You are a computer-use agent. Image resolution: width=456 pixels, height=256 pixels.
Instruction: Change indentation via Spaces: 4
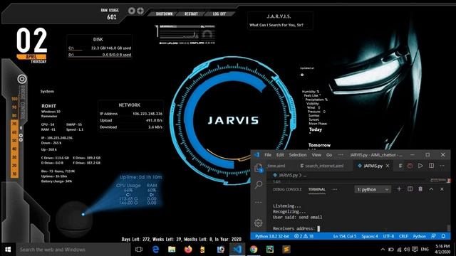click(x=370, y=236)
